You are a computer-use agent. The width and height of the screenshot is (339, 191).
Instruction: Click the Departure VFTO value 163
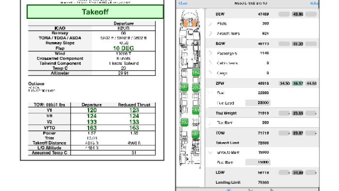[92, 128]
